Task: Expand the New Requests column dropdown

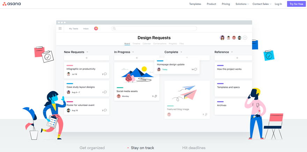Action: tap(87, 52)
